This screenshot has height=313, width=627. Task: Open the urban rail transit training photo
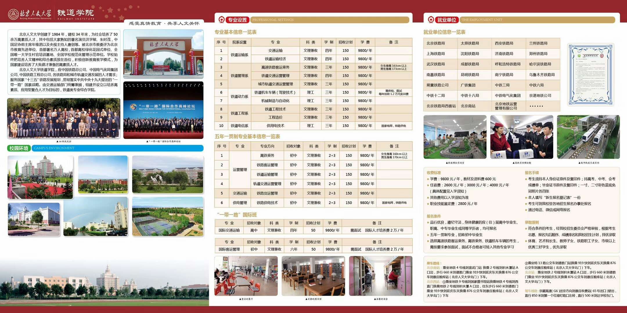pyautogui.click(x=588, y=137)
